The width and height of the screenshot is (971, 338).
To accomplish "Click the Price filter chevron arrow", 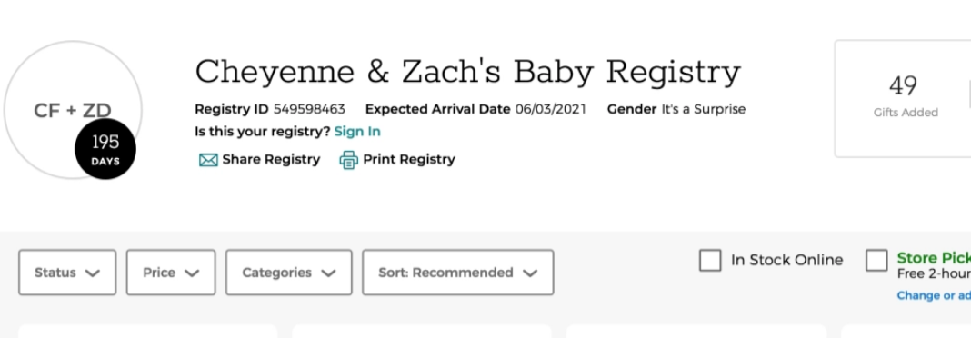I will (192, 273).
